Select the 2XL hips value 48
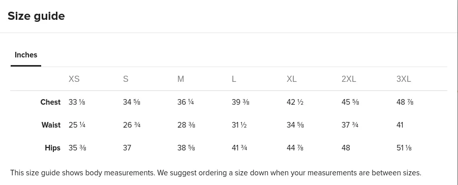This screenshot has height=185, width=458. point(346,147)
